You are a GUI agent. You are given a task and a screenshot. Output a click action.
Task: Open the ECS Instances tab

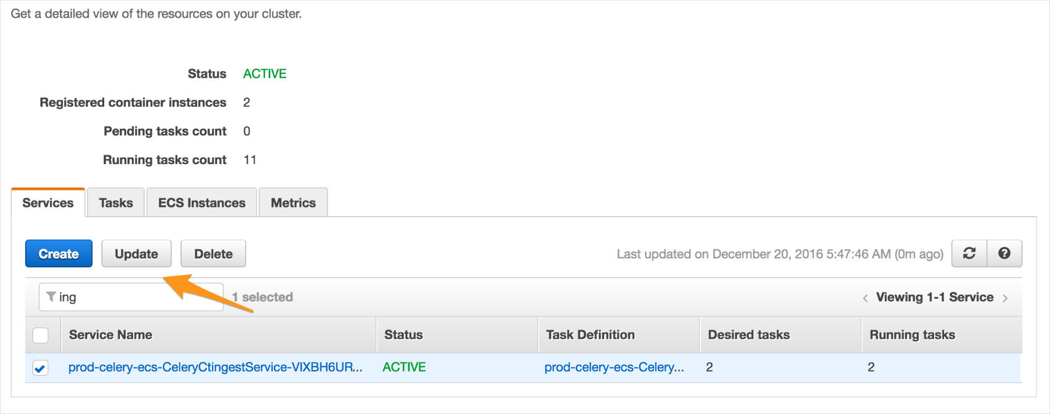201,203
